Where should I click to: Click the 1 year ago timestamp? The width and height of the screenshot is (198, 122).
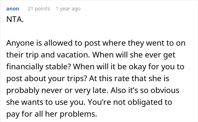pyautogui.click(x=68, y=9)
